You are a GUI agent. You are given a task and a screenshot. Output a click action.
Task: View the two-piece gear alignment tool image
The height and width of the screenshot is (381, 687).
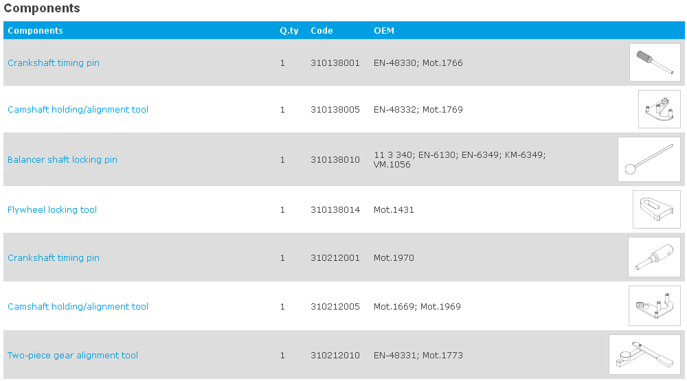coord(644,355)
